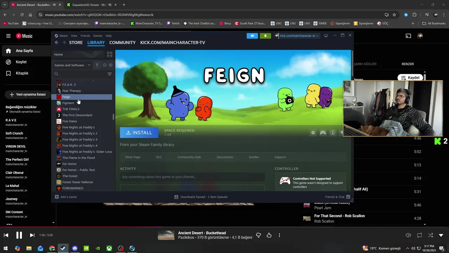Viewport: 449px width, 253px height.
Task: Go forward using Steam's forward arrow
Action: 64,43
